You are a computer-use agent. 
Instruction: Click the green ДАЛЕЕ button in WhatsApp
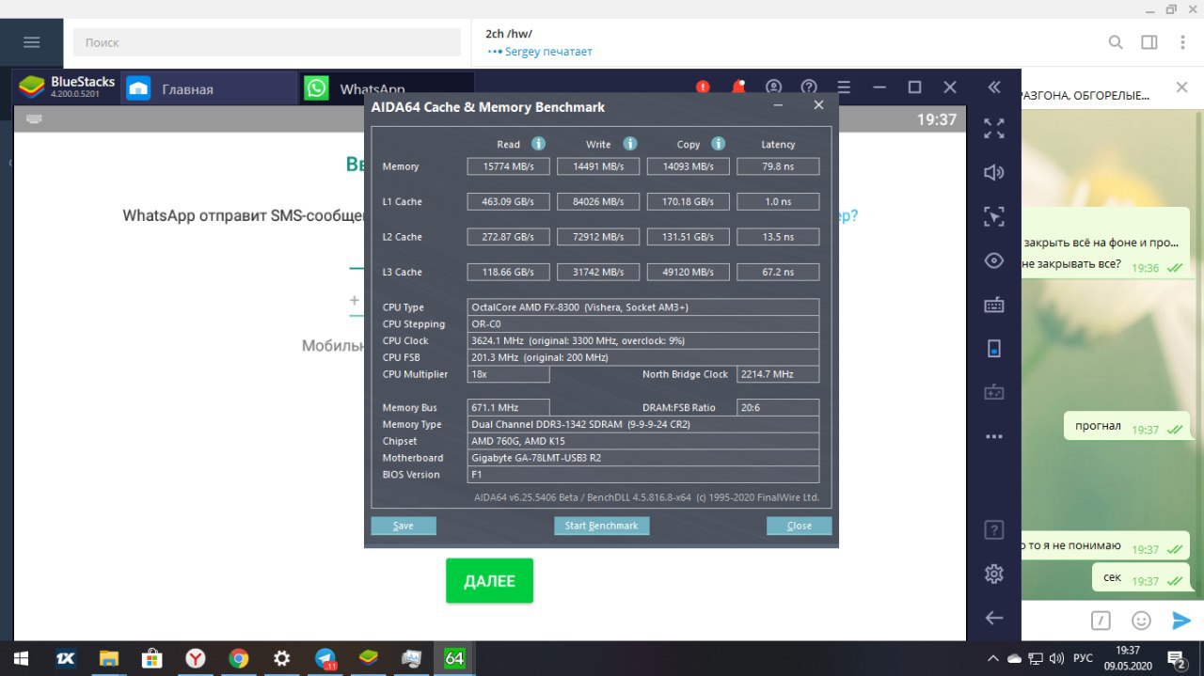pos(489,581)
